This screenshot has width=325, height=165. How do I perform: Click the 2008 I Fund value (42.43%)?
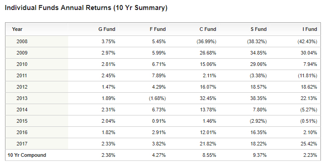pyautogui.click(x=307, y=41)
